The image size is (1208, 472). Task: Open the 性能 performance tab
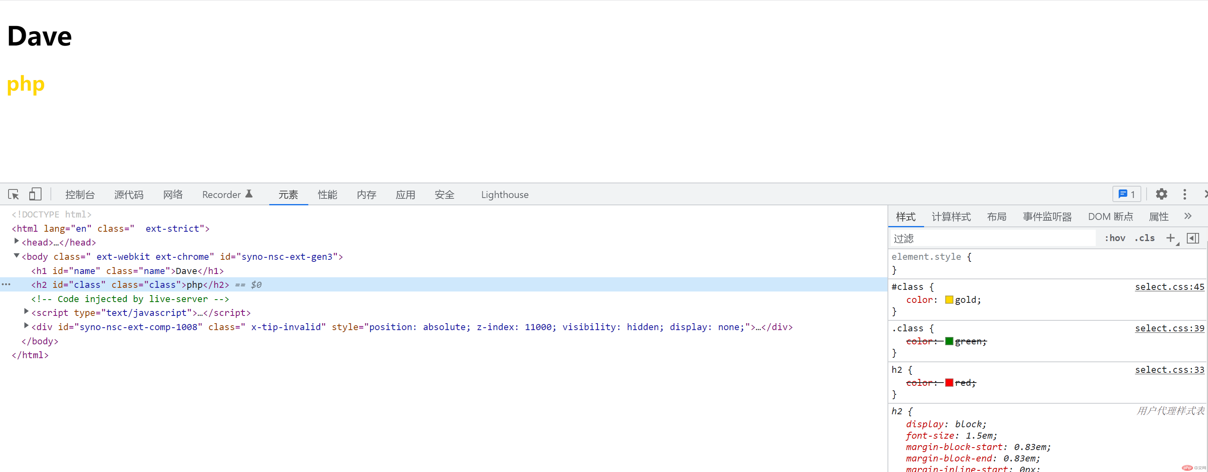coord(327,194)
